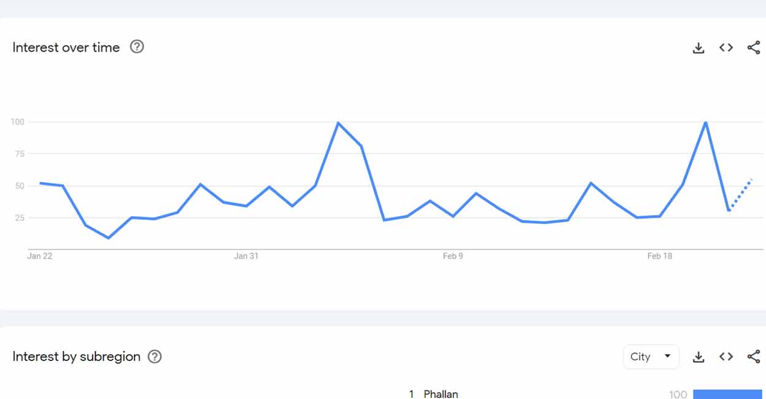766x399 pixels.
Task: Share the Interest over time chart
Action: tap(754, 48)
